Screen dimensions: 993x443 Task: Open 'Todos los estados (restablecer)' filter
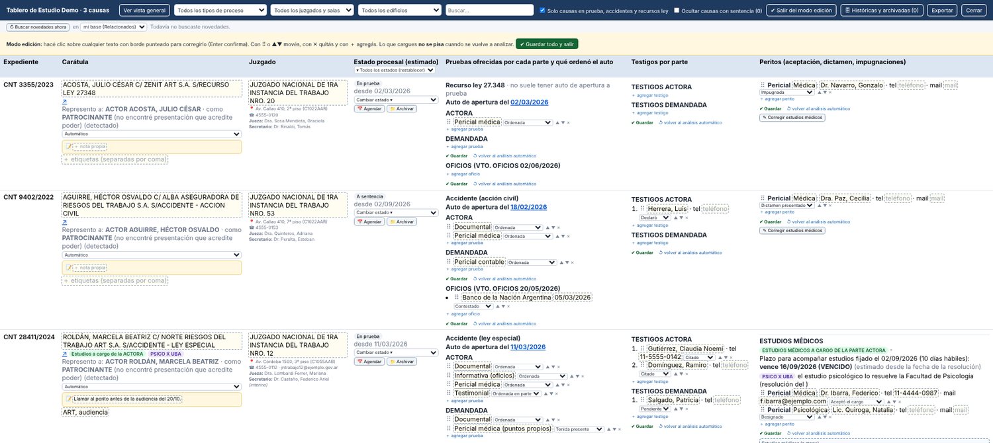[395, 70]
